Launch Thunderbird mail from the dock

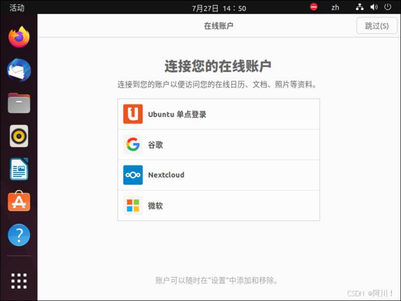click(x=19, y=70)
